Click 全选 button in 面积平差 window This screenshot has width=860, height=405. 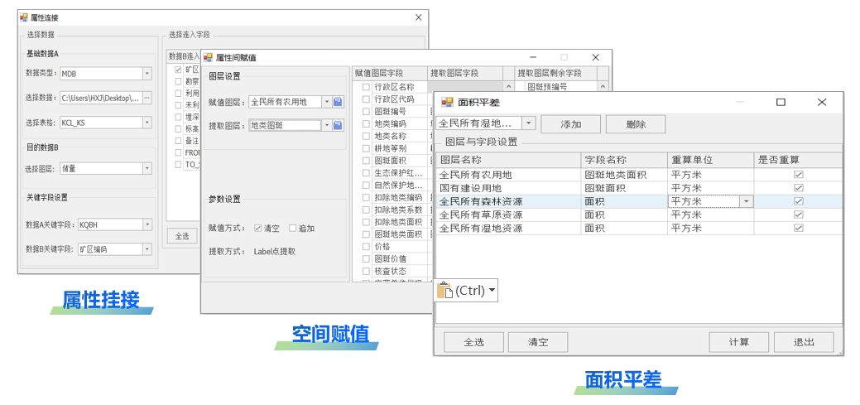pyautogui.click(x=474, y=342)
